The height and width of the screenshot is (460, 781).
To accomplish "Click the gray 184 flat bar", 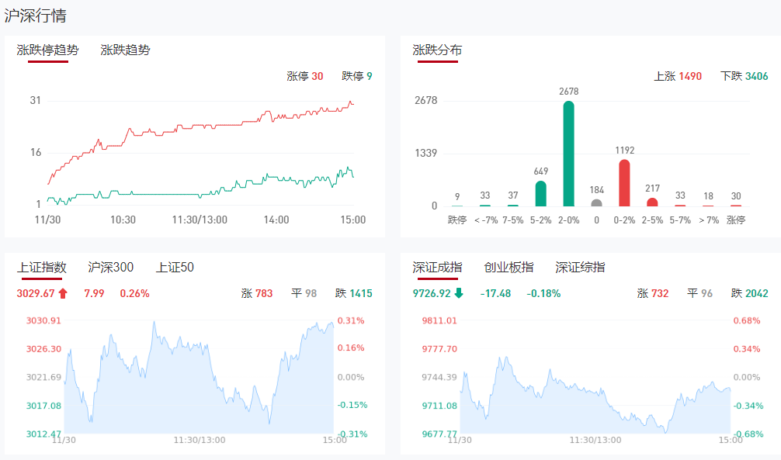I will 596,203.
